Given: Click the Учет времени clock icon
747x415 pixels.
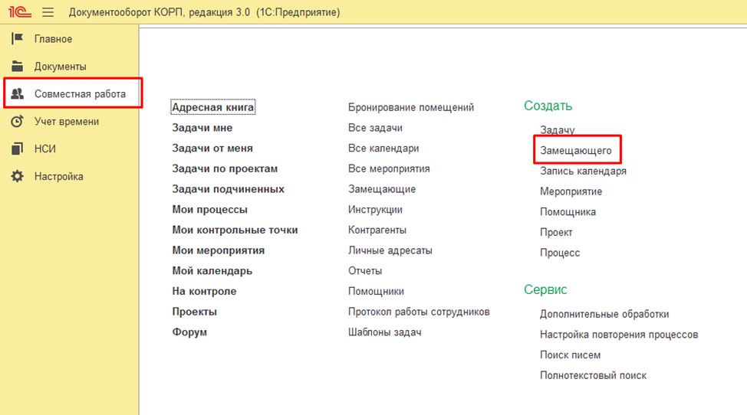Looking at the screenshot, I should pos(17,121).
